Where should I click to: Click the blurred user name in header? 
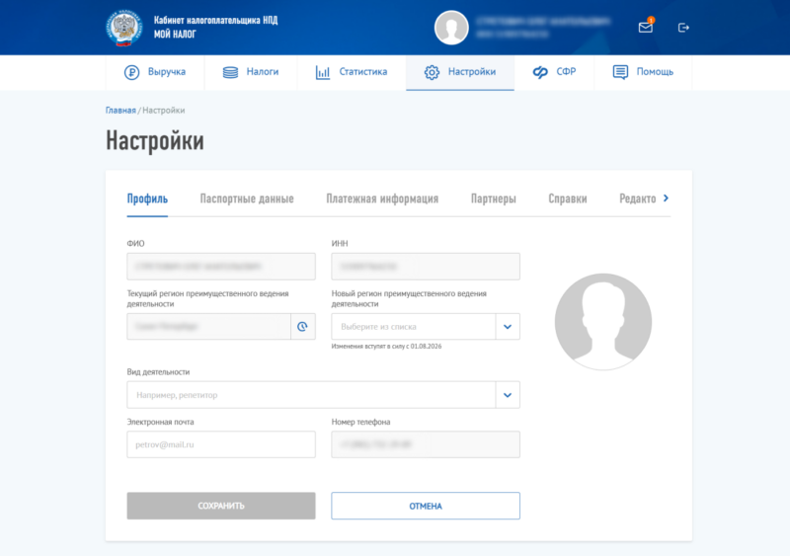542,21
